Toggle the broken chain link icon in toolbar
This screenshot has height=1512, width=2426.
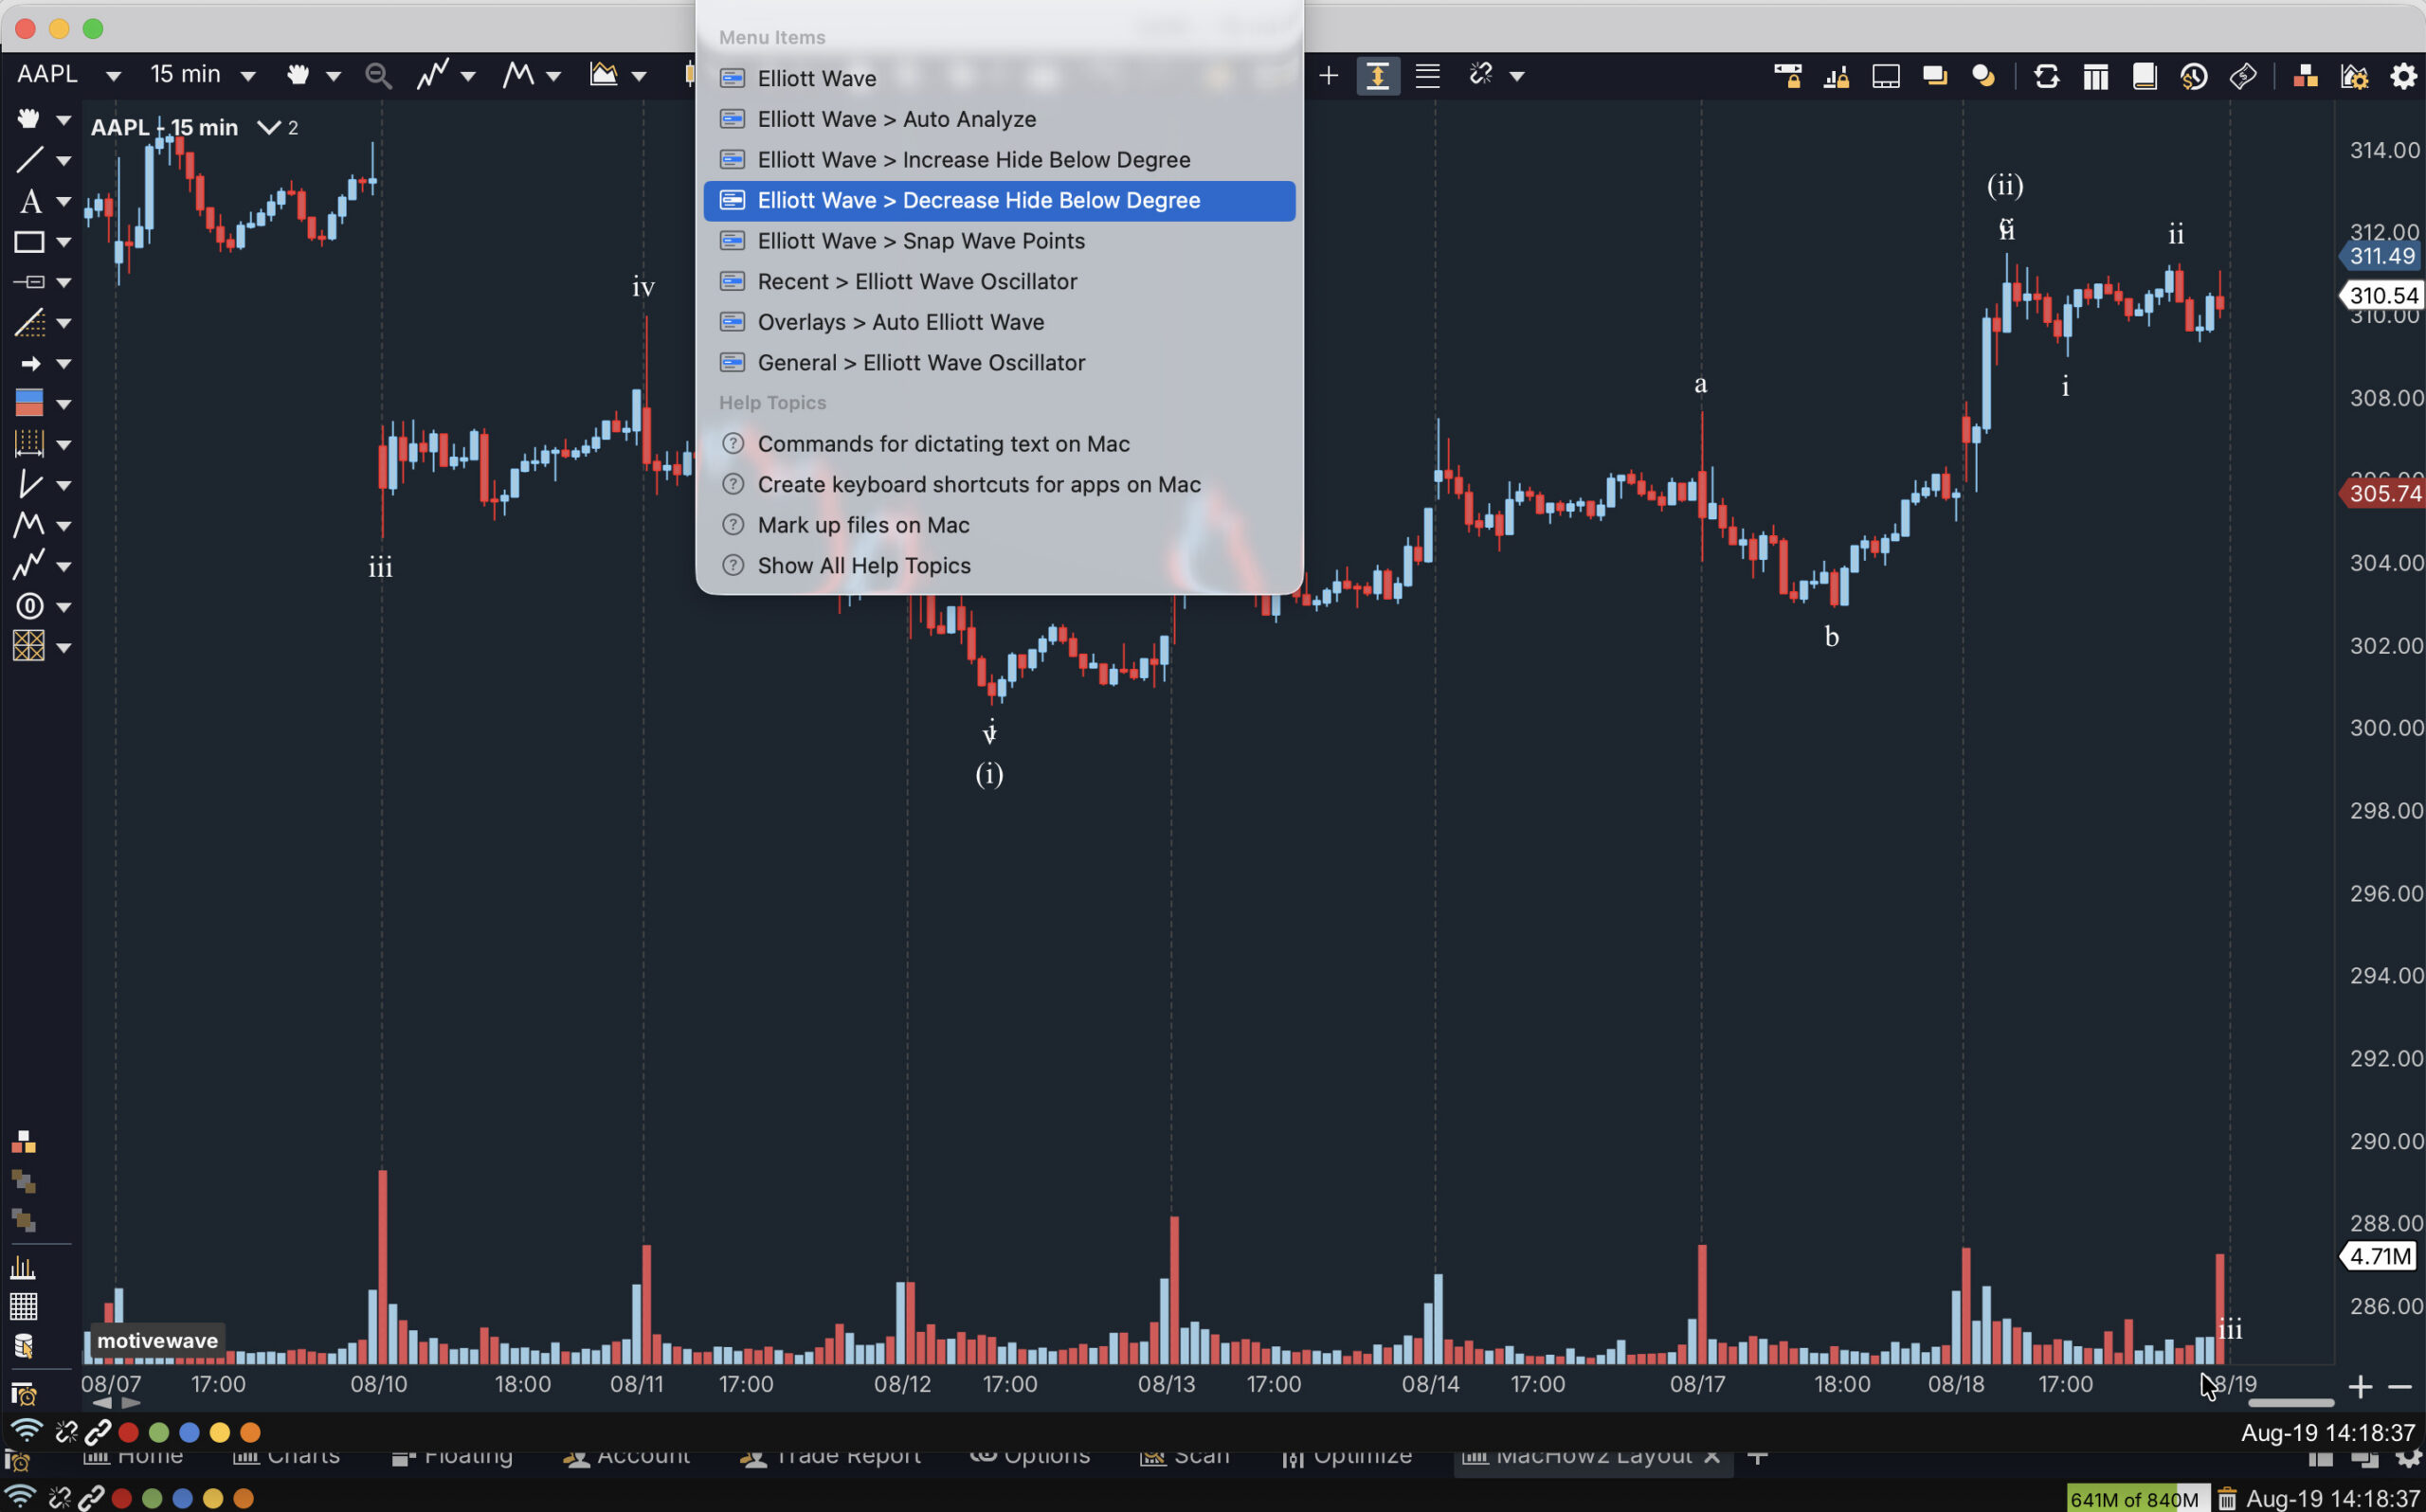tap(1481, 74)
